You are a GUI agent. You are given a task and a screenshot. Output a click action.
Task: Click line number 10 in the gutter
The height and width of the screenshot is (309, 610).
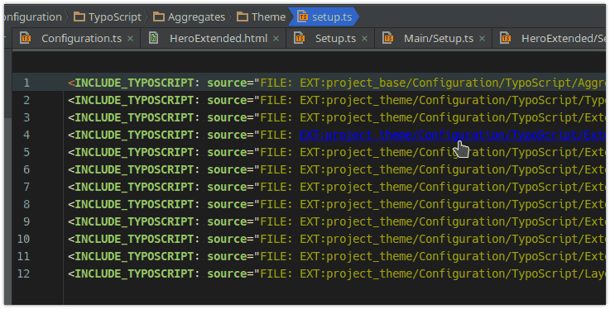23,239
